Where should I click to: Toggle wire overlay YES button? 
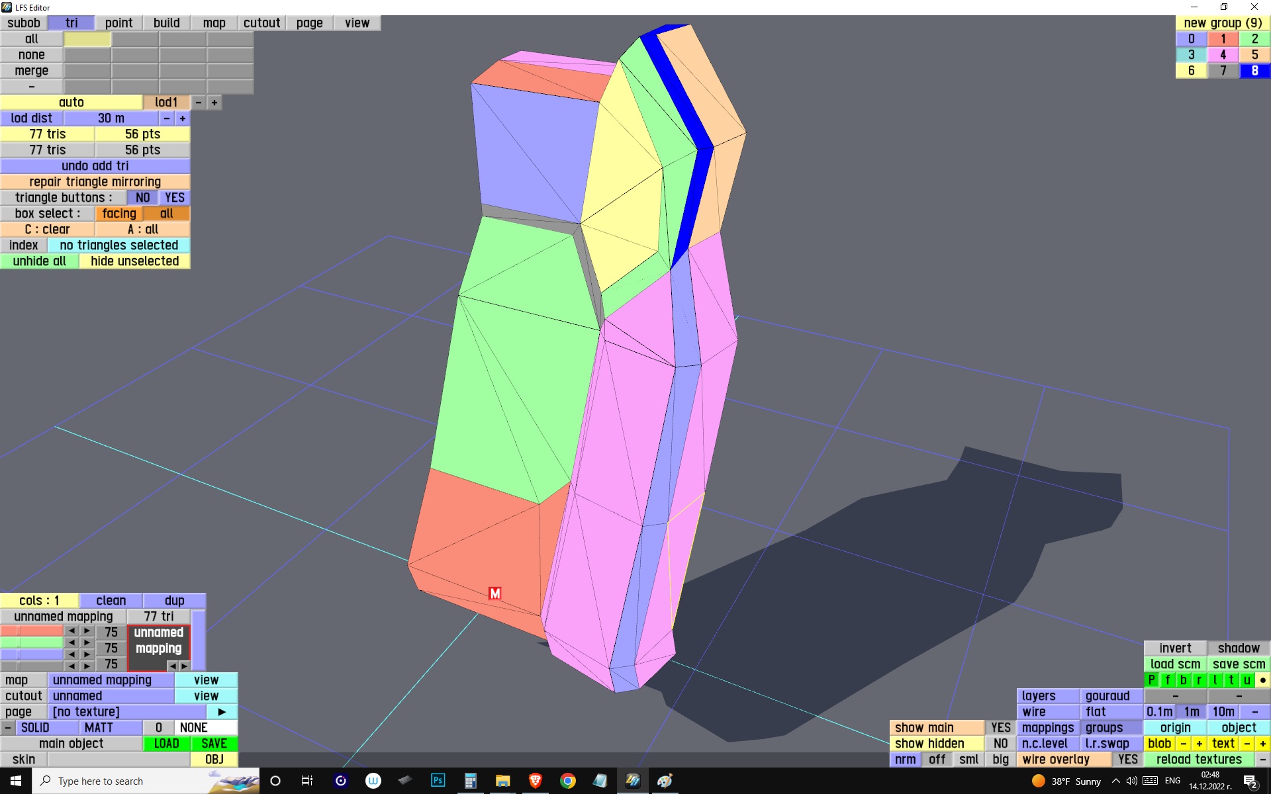pyautogui.click(x=1127, y=759)
